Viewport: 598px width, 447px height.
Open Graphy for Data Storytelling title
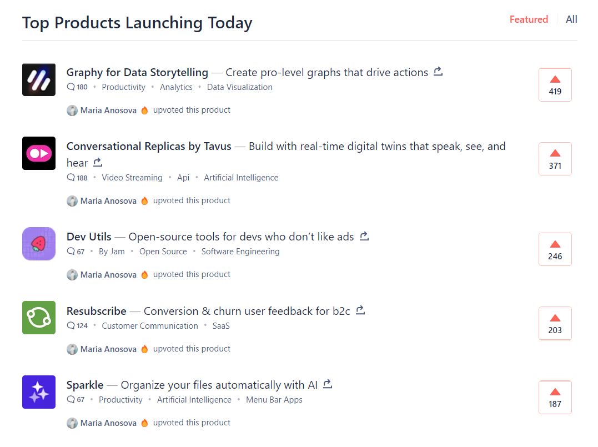137,72
